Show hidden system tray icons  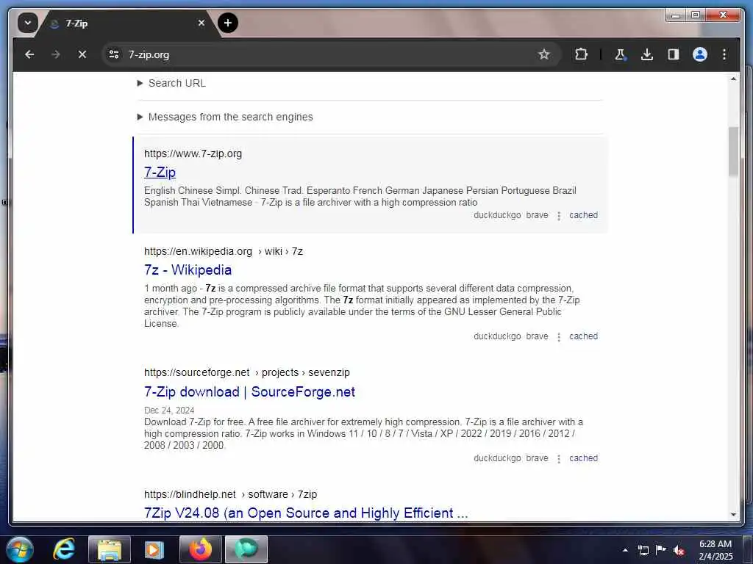[625, 551]
